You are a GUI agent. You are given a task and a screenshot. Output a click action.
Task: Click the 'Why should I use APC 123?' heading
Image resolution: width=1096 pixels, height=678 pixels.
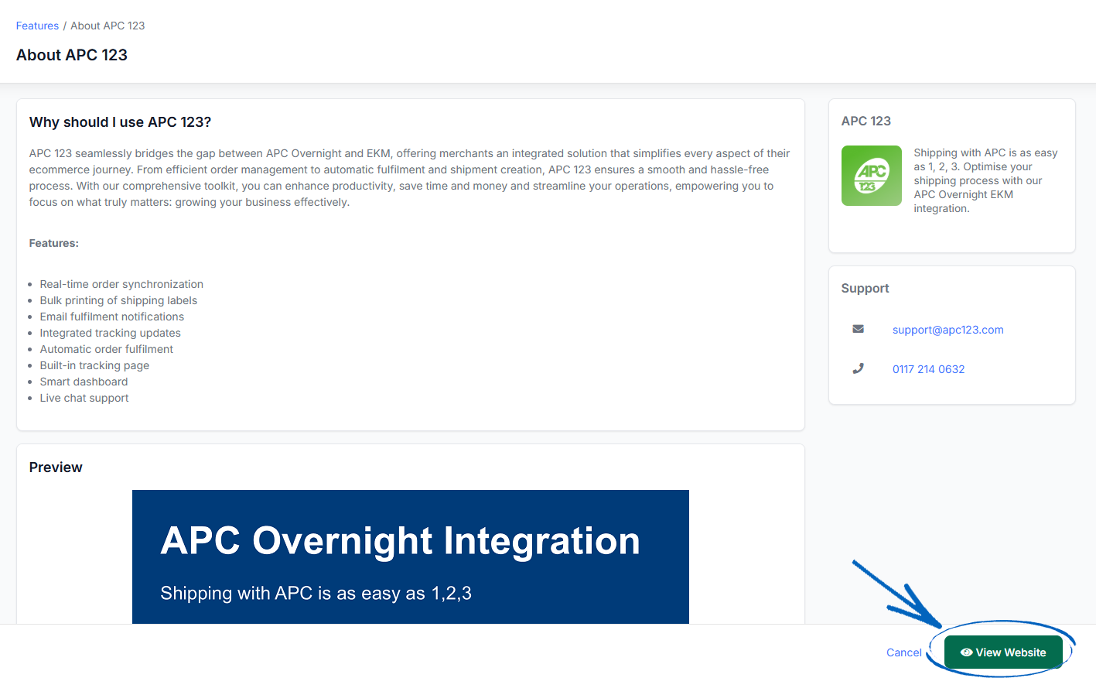tap(120, 122)
